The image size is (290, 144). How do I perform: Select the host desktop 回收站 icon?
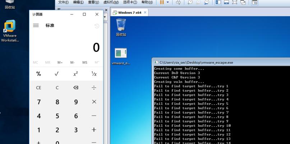tap(10, 5)
